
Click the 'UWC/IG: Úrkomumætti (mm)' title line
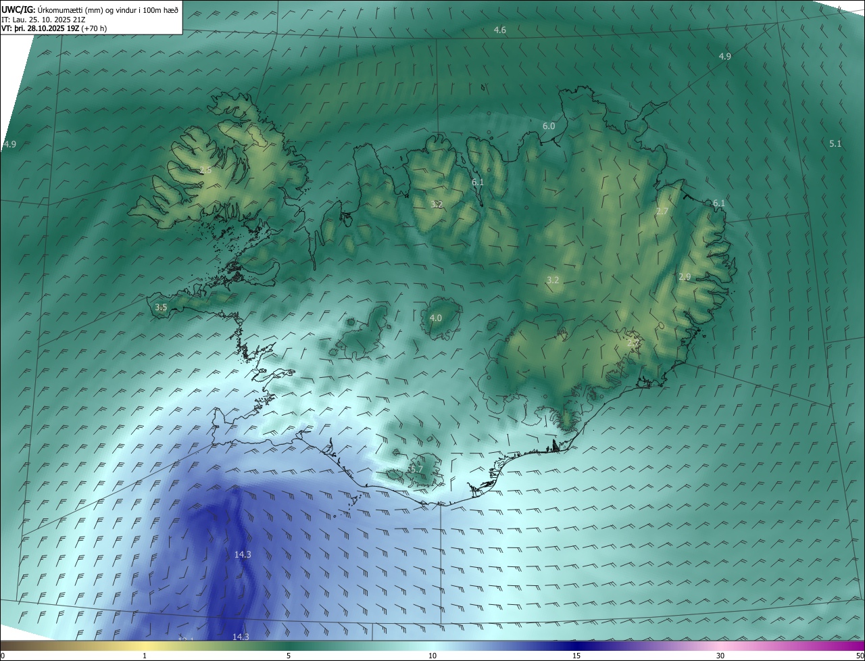[x=91, y=10]
